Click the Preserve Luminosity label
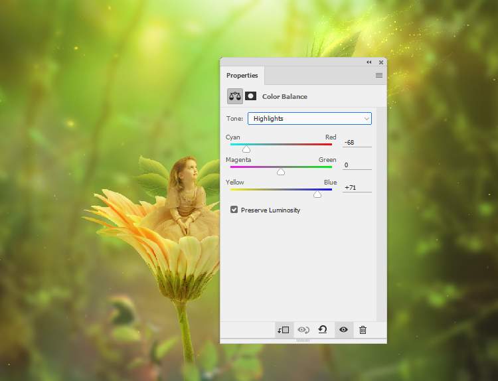Screen dimensions: 498x381 coord(271,210)
